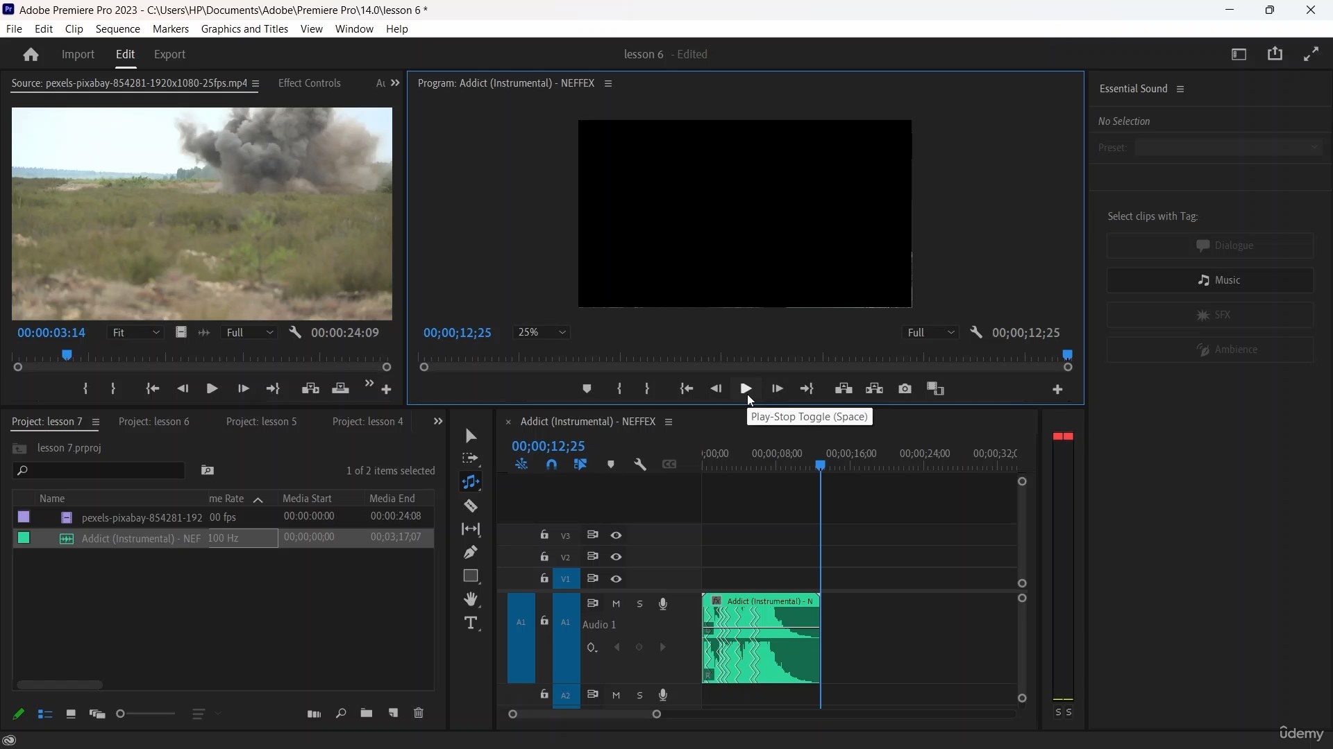The width and height of the screenshot is (1333, 749).
Task: Select the Razor tool
Action: (471, 506)
